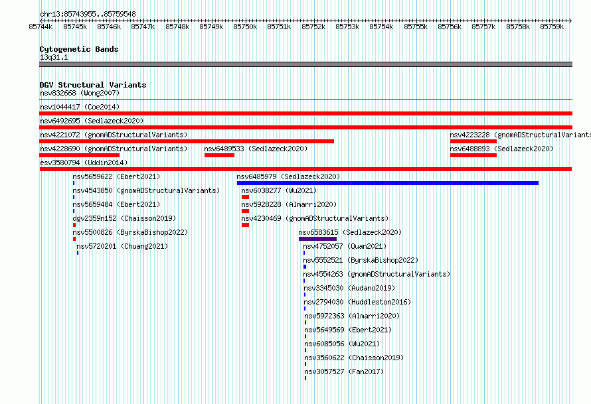Click the nsv6038277 (Wu2021) label

[x=279, y=190]
